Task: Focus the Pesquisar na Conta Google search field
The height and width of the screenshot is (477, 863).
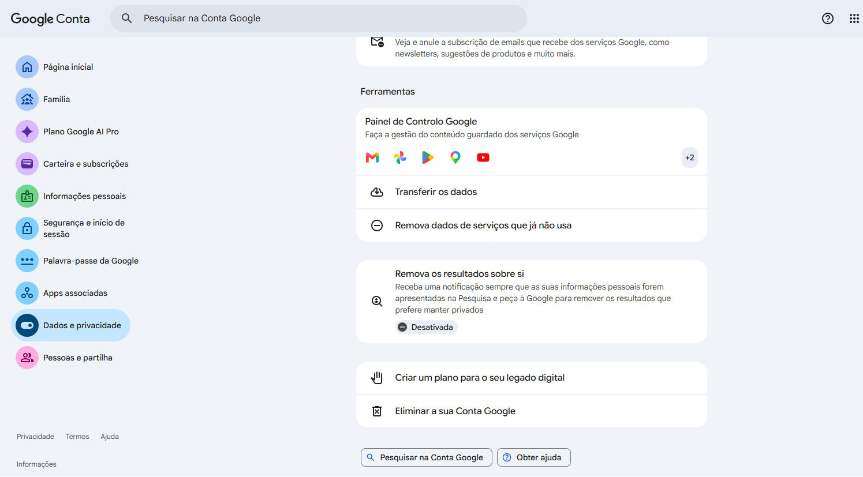Action: (x=319, y=18)
